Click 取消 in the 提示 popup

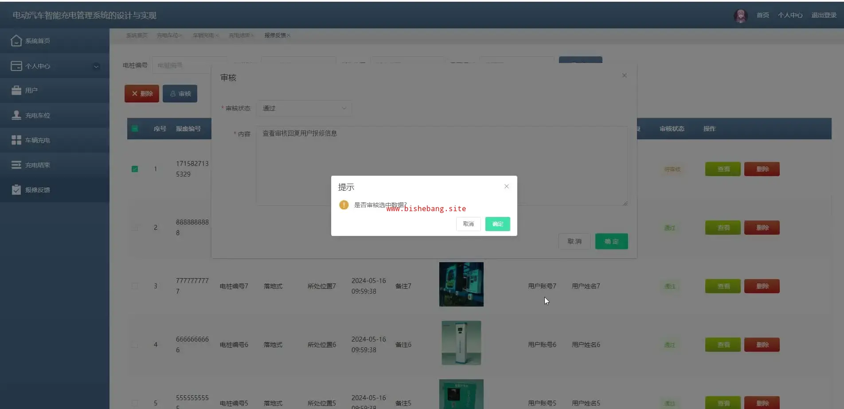click(469, 224)
